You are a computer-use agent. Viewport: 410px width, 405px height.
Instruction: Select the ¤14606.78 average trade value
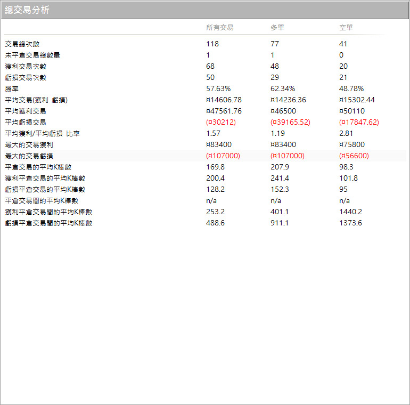224,100
